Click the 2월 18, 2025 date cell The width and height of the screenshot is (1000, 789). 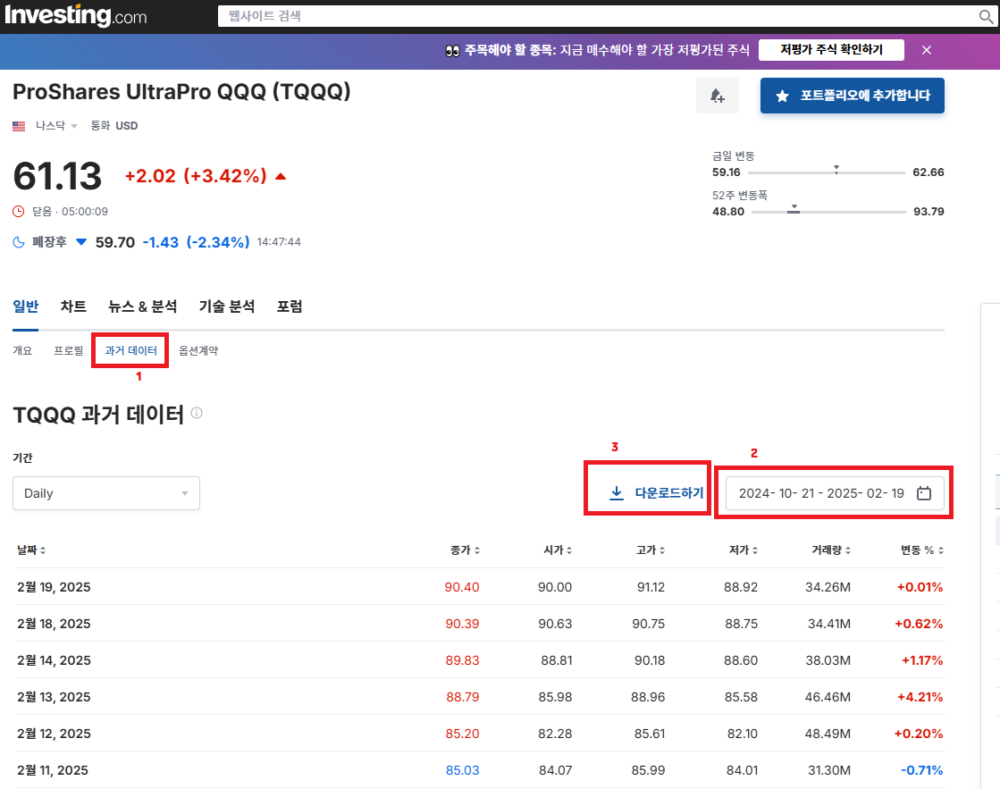(54, 624)
